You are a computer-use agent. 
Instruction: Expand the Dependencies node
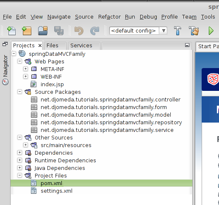[x=19, y=153]
